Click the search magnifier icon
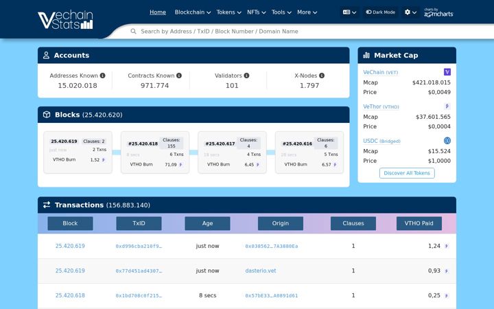 tap(133, 31)
